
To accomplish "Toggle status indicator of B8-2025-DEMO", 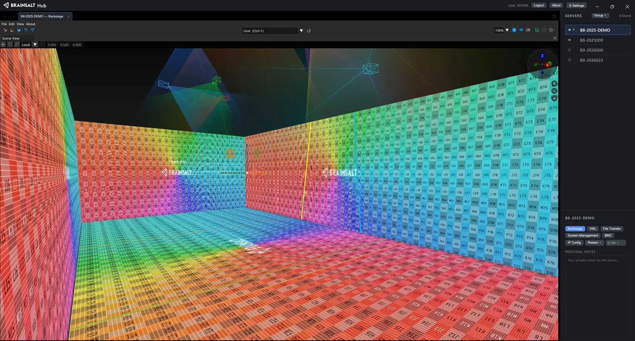I will pyautogui.click(x=570, y=30).
